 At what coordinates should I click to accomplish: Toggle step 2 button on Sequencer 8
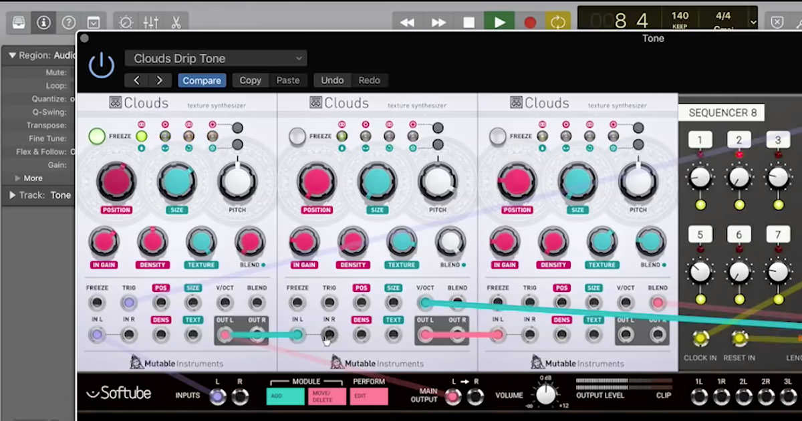point(739,140)
